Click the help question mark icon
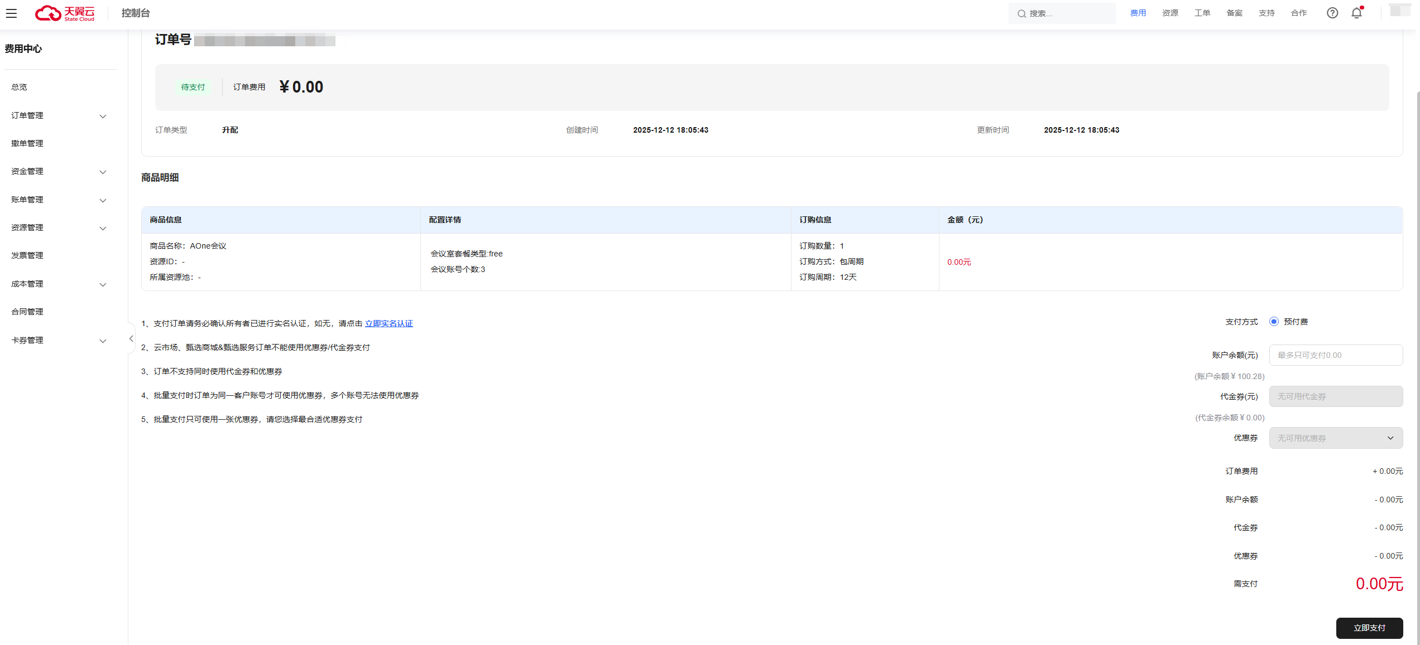The height and width of the screenshot is (645, 1420). (x=1332, y=13)
